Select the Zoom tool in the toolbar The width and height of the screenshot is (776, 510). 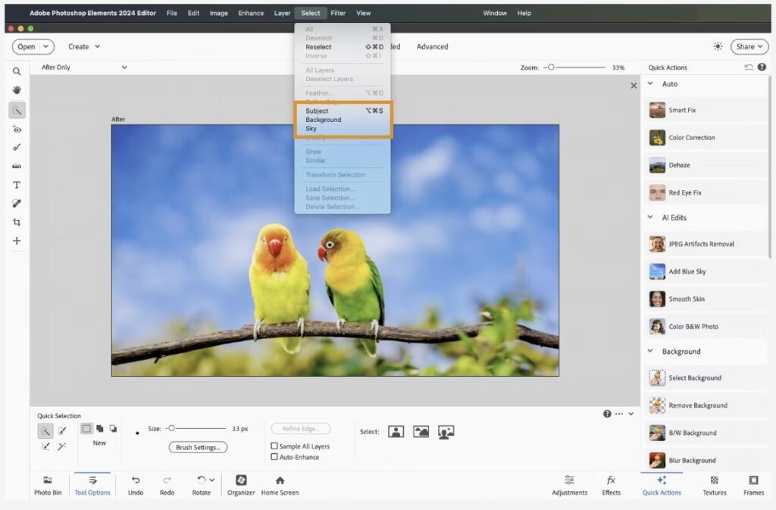coord(16,71)
